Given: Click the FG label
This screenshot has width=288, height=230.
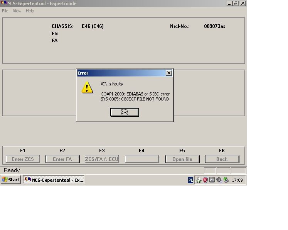Looking at the screenshot, I should (55, 34).
